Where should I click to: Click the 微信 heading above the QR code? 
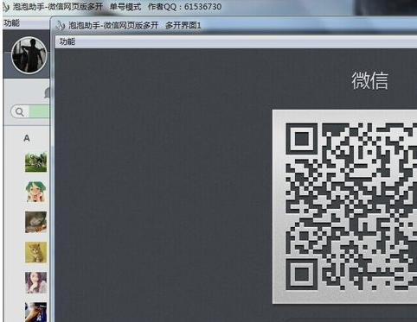coord(369,81)
